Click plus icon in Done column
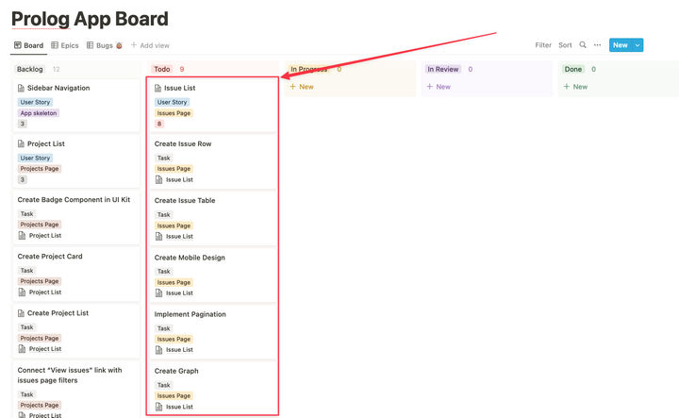The height and width of the screenshot is (418, 679). [x=567, y=87]
